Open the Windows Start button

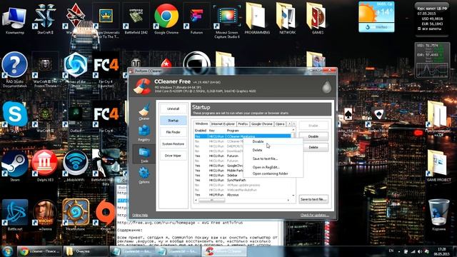pos(7,251)
